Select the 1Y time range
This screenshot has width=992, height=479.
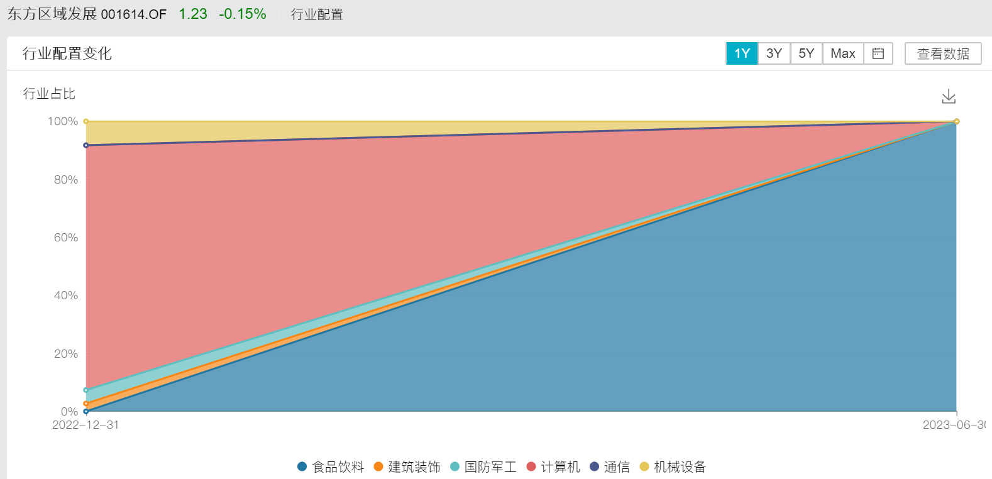coord(742,53)
